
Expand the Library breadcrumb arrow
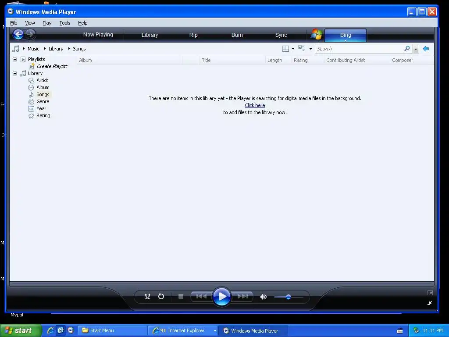pos(45,48)
